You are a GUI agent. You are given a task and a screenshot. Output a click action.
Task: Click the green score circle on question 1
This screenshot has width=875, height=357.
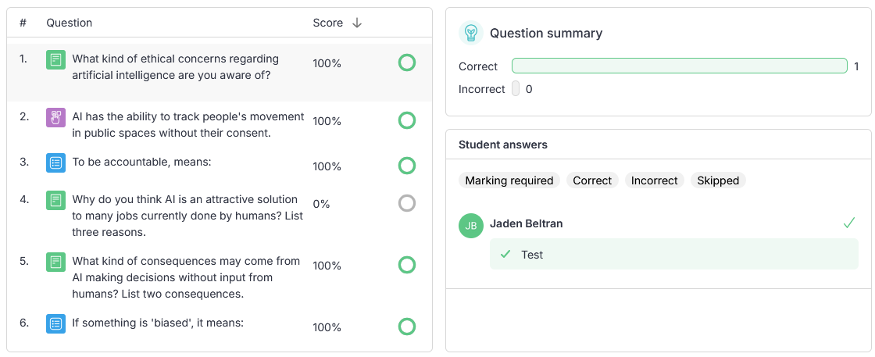[x=407, y=63]
